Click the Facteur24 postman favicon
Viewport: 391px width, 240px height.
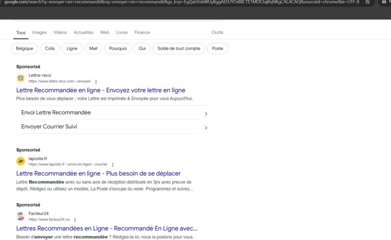coord(21,216)
